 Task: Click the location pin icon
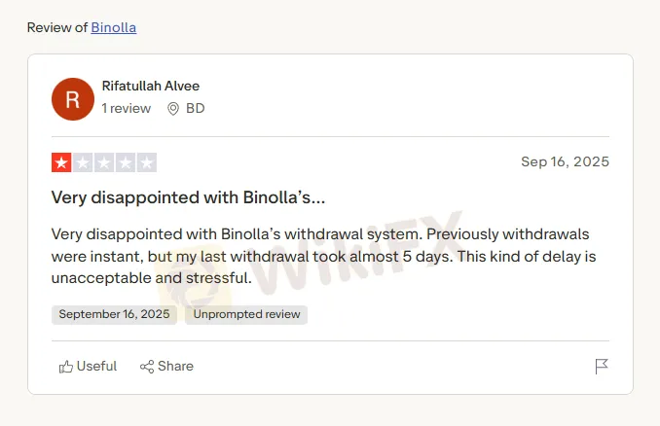tap(173, 109)
